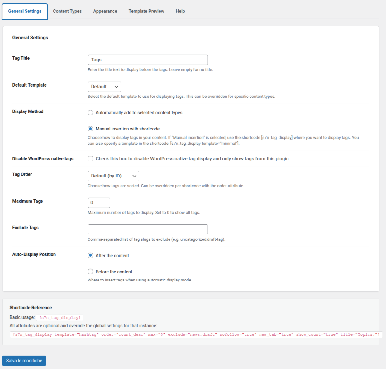The height and width of the screenshot is (369, 386).
Task: Click the basic usage shortcode snippet
Action: pyautogui.click(x=60, y=318)
